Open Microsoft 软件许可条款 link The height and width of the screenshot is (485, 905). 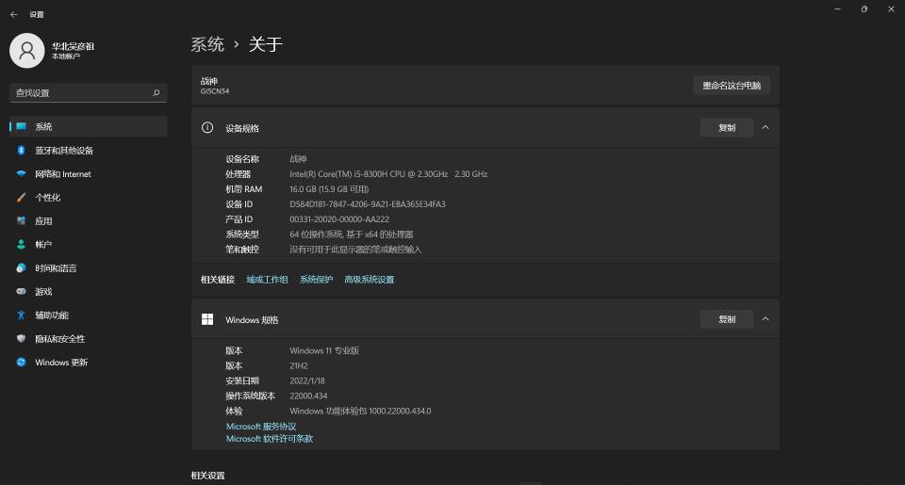click(x=270, y=438)
